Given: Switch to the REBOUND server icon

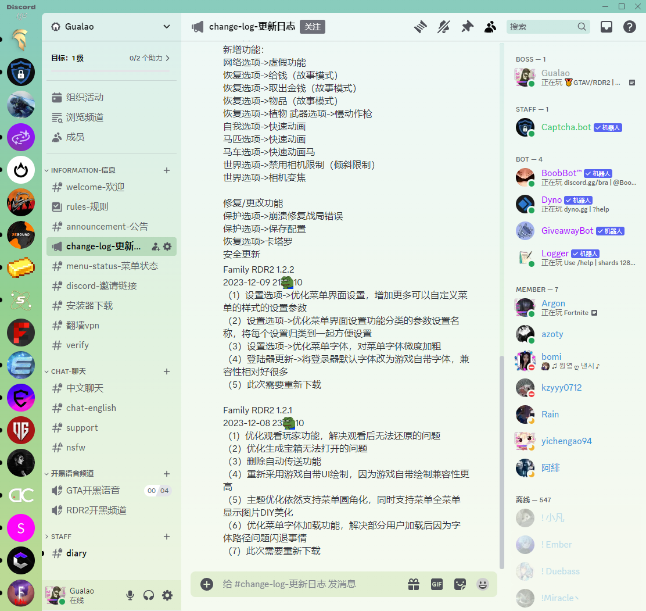Looking at the screenshot, I should (21, 235).
